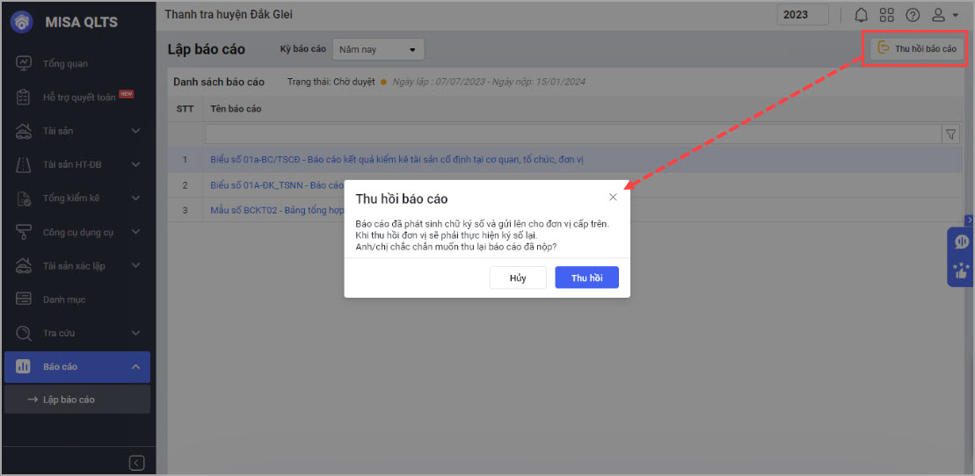Screen dimensions: 975x476
Task: Click the STT column header
Action: point(185,109)
